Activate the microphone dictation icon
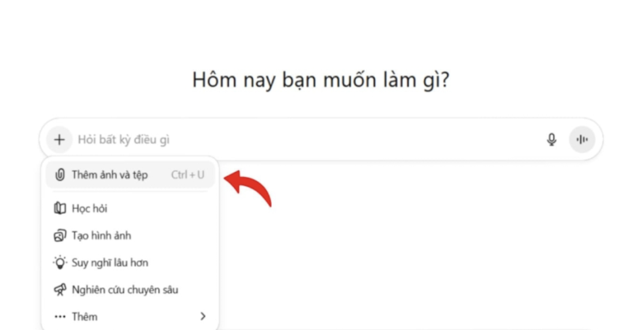Screen dimensions: 627x330 pyautogui.click(x=552, y=139)
